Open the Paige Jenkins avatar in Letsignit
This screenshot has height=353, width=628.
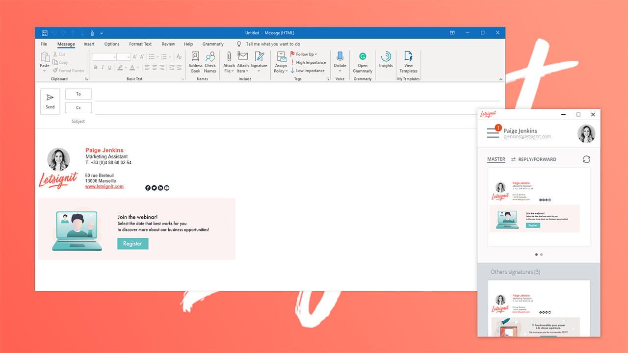click(586, 133)
